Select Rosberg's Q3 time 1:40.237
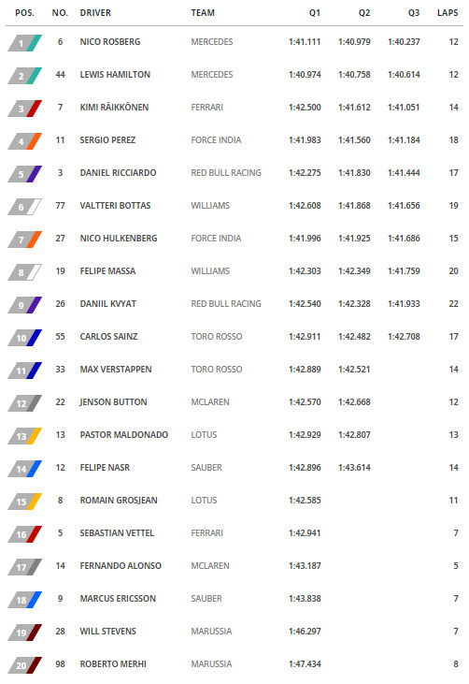Image resolution: width=469 pixels, height=684 pixels. [404, 42]
